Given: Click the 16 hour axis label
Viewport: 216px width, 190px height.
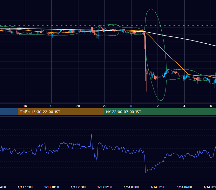Looking at the screenshot, I should tap(25, 106).
